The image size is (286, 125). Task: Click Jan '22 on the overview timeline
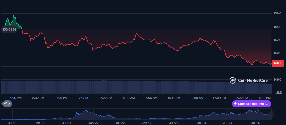(x=94, y=123)
